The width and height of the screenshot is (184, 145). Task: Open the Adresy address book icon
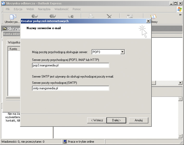153,17
